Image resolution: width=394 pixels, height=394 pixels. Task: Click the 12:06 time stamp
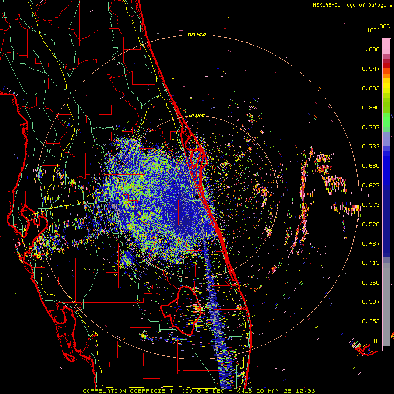305,391
